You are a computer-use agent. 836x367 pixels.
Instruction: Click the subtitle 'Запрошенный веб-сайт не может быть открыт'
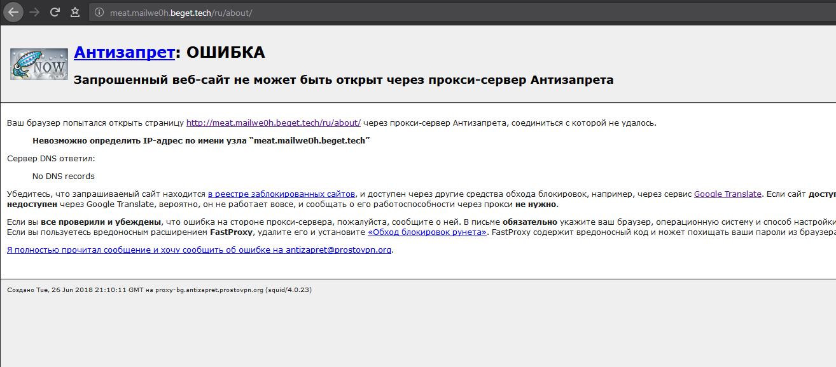[x=344, y=80]
